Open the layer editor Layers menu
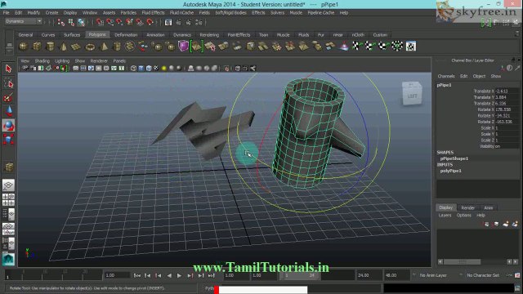 tap(445, 216)
